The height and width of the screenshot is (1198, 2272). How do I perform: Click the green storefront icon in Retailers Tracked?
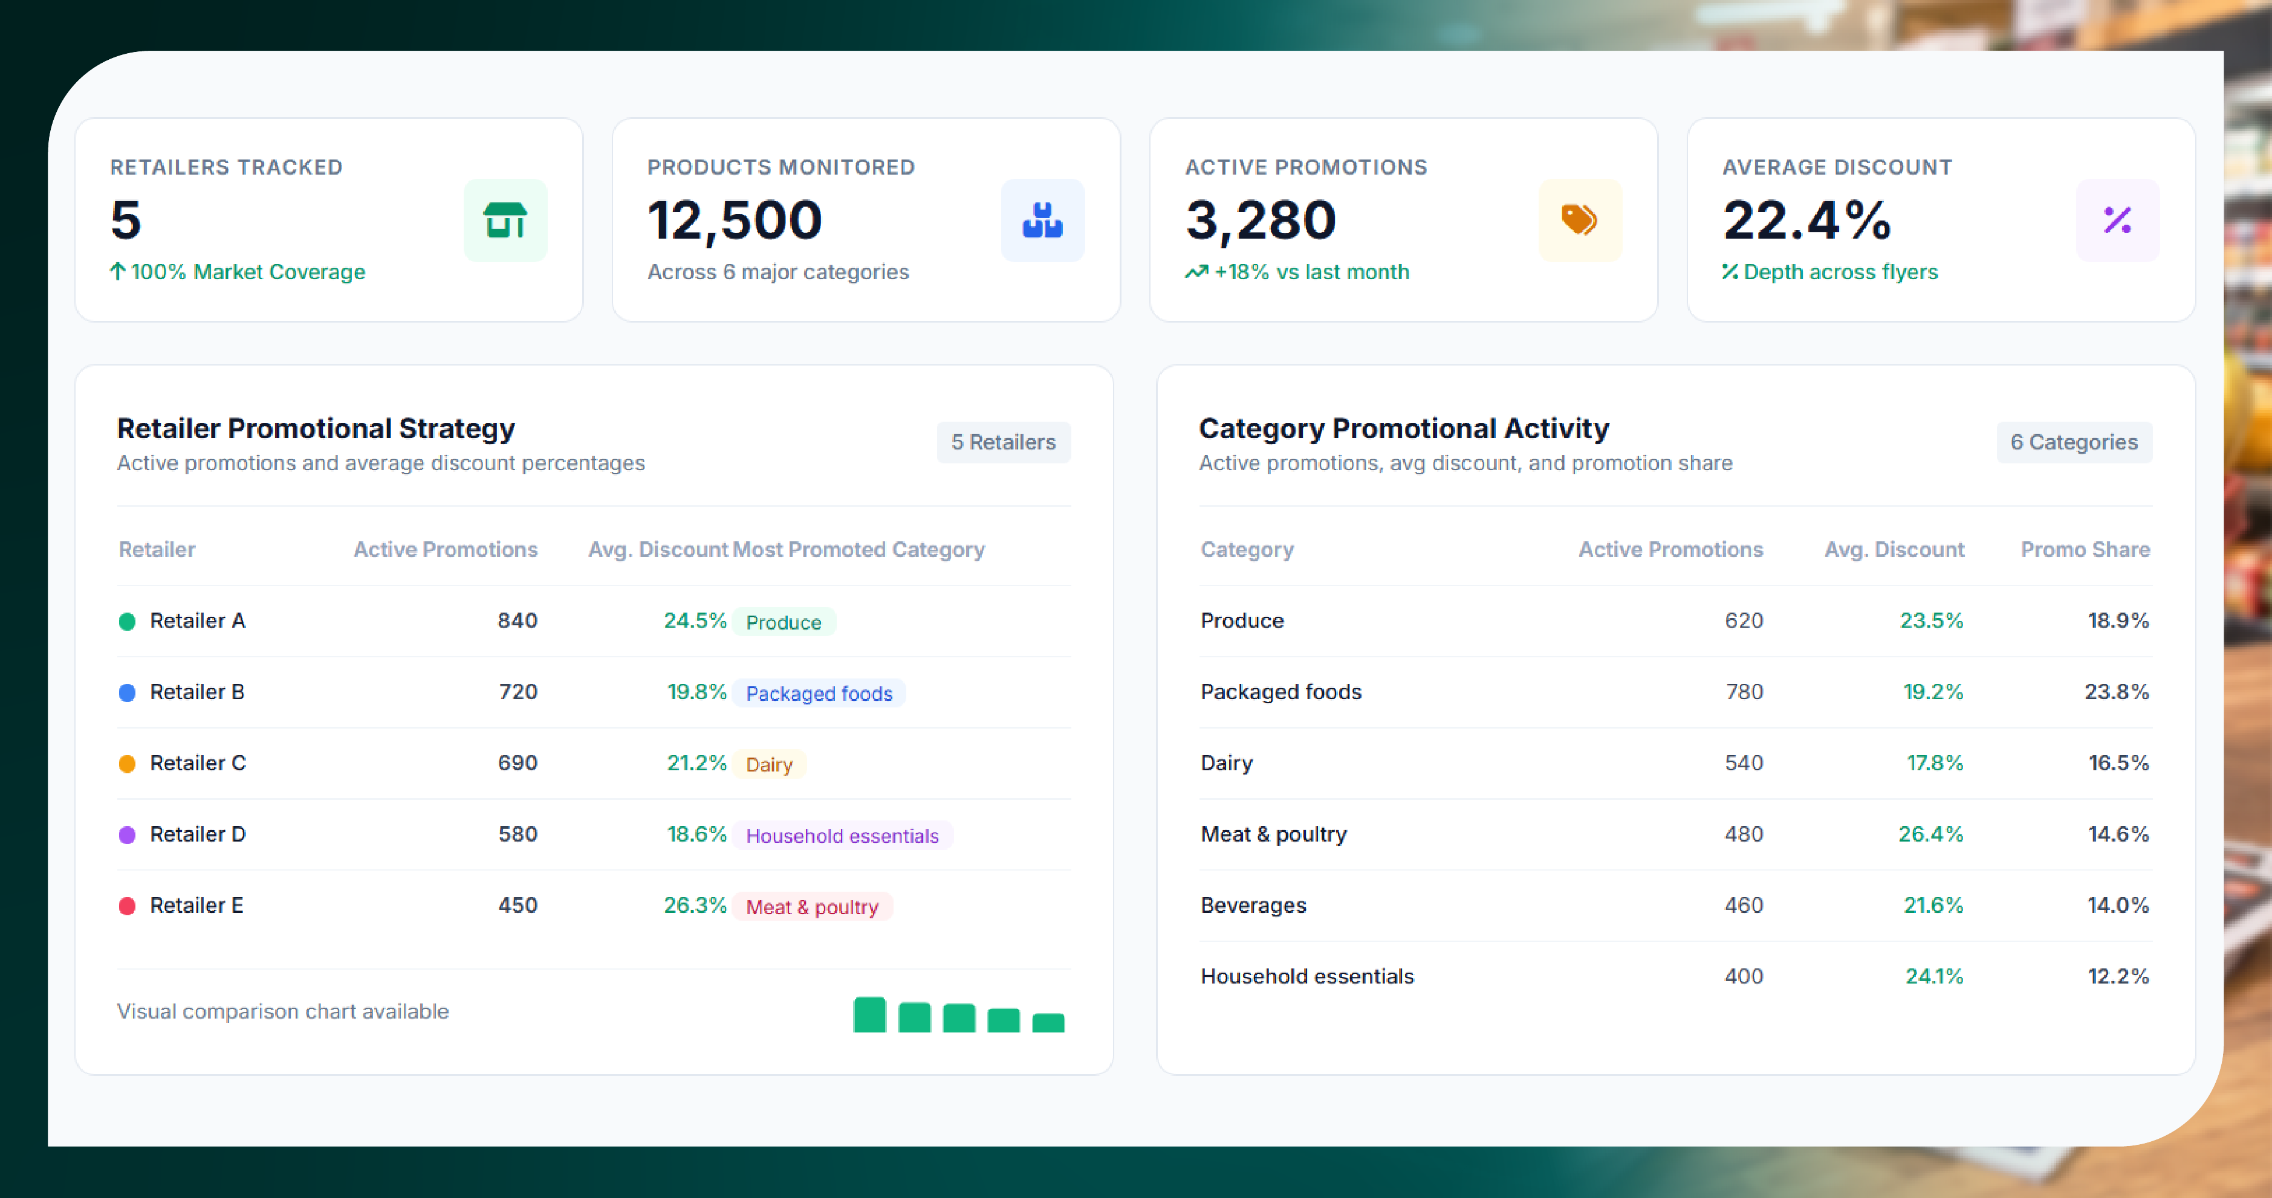[505, 221]
